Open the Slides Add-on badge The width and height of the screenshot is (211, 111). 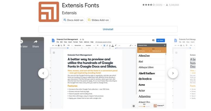[98, 20]
